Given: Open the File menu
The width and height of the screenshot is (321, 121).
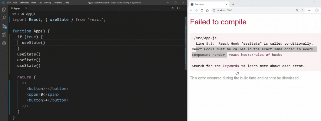Looking at the screenshot, I should coord(9,3).
